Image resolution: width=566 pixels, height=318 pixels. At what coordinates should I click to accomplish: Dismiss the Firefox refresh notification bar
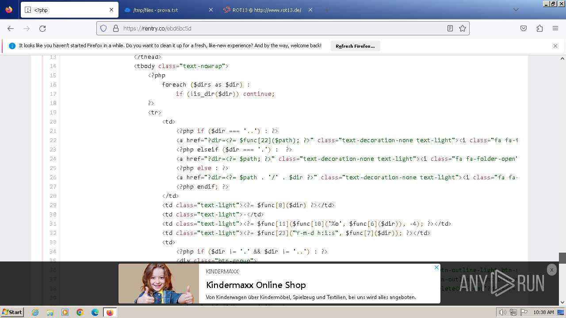click(x=555, y=46)
